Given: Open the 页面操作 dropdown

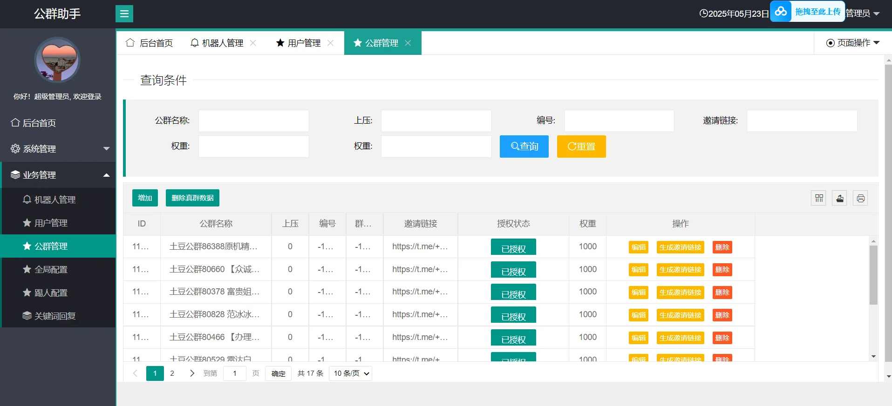Looking at the screenshot, I should 852,43.
